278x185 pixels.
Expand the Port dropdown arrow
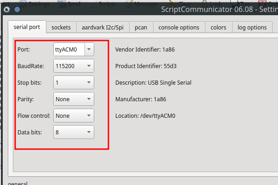(89, 49)
